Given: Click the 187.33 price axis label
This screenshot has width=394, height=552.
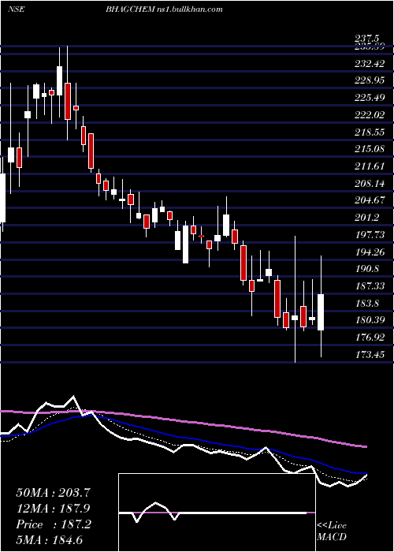Looking at the screenshot, I should click(370, 285).
